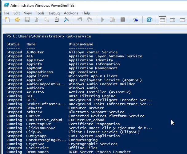Click CDPUserSvc_edb0d in the Name column
The width and height of the screenshot is (187, 154).
[44, 120]
